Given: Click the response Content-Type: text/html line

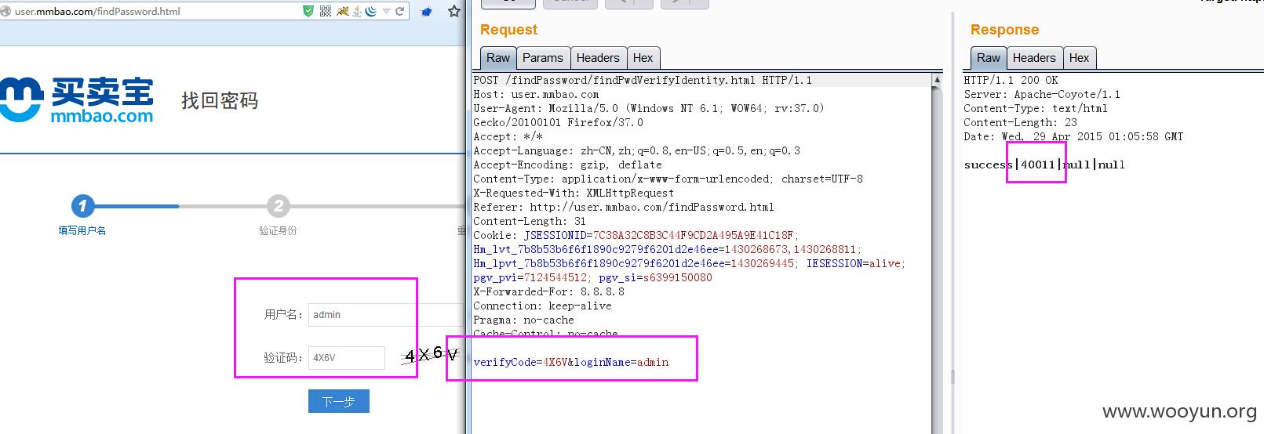Looking at the screenshot, I should 1036,108.
